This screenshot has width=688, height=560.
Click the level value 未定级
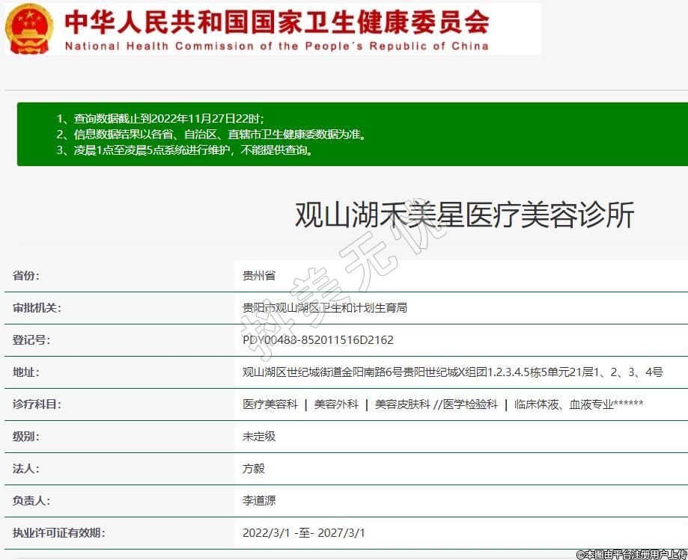point(259,437)
